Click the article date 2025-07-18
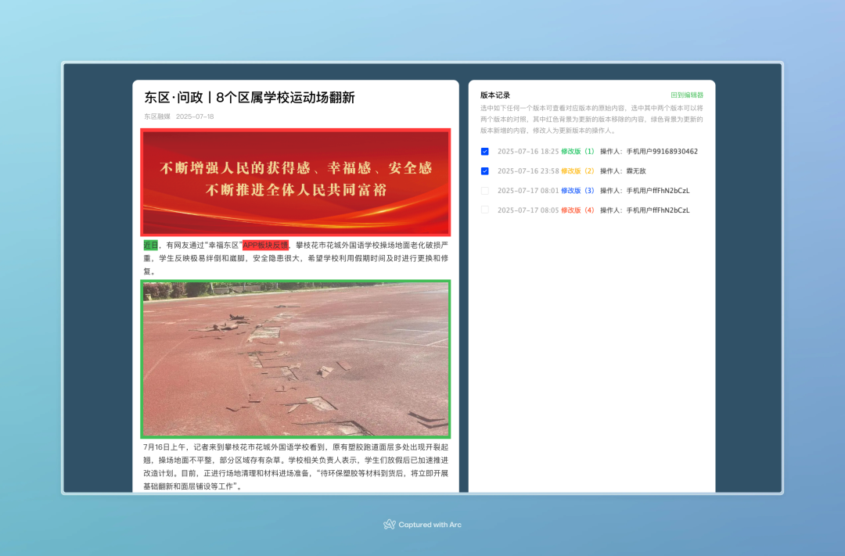 pos(195,117)
